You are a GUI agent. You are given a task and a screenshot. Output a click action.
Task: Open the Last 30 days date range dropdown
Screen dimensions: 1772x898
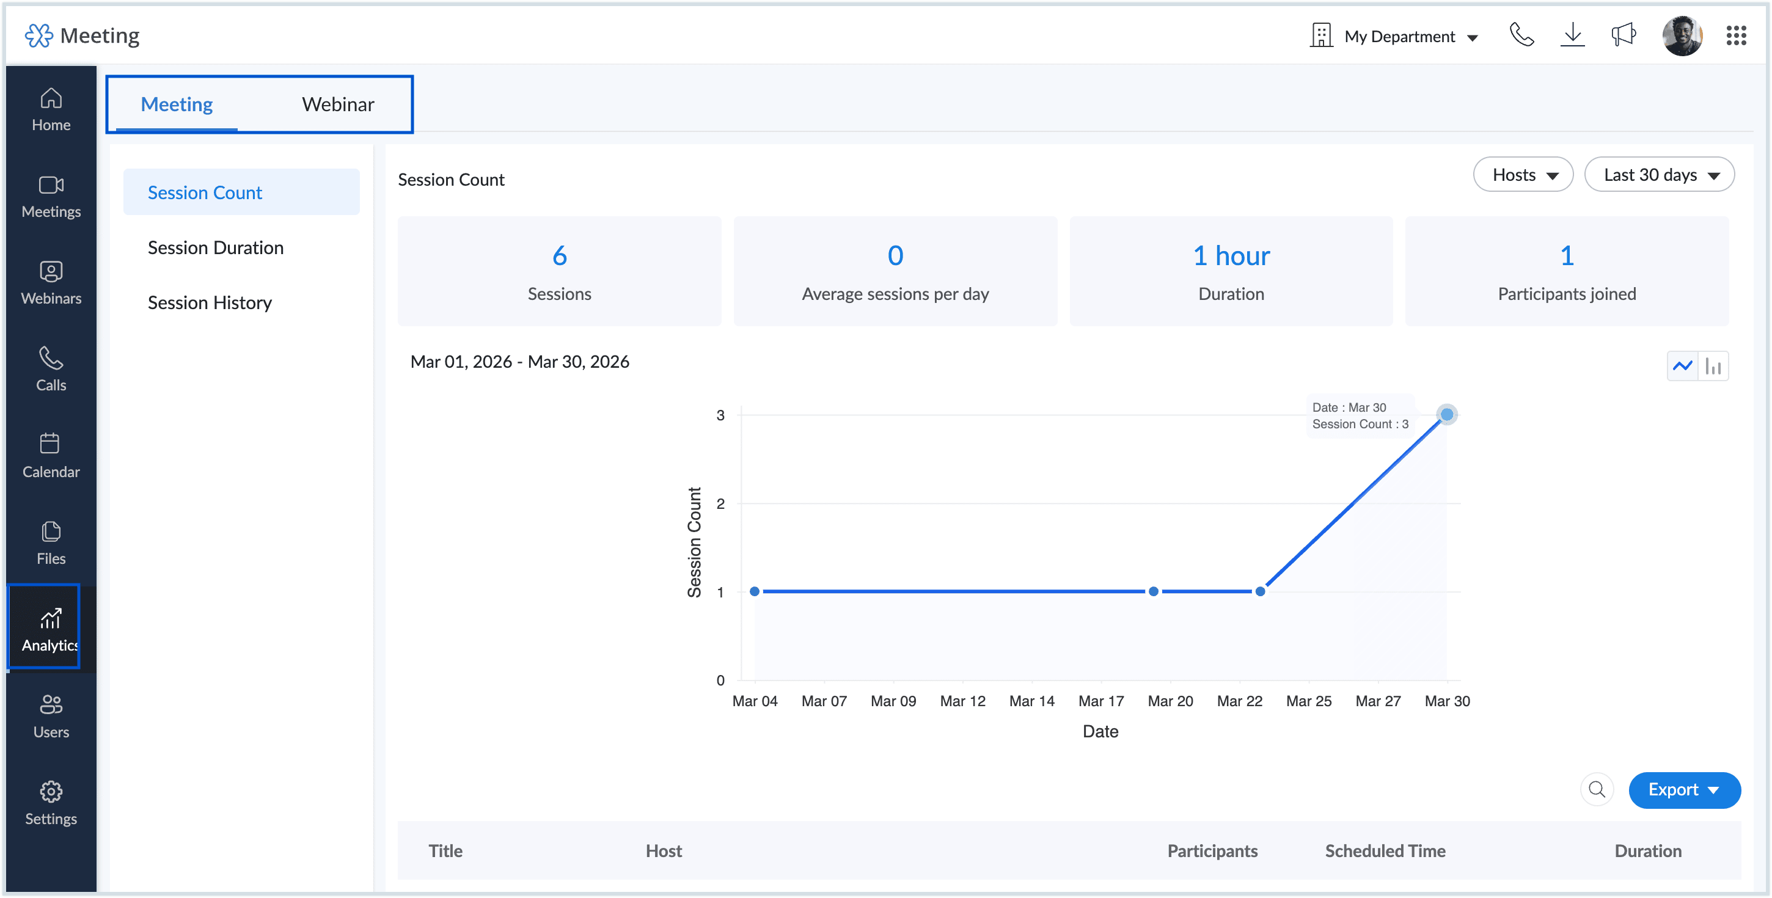click(x=1659, y=174)
